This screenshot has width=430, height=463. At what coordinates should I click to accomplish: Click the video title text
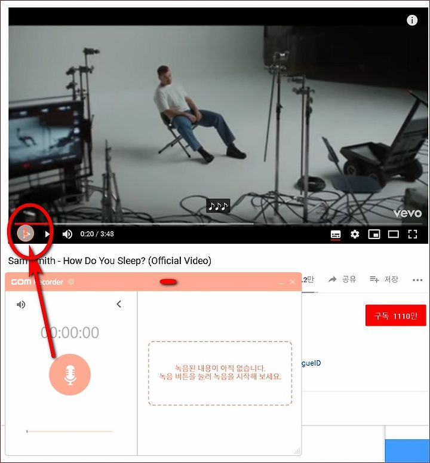(110, 260)
